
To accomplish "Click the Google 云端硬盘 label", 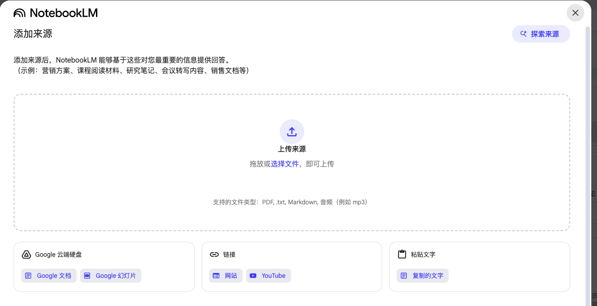I will 59,254.
